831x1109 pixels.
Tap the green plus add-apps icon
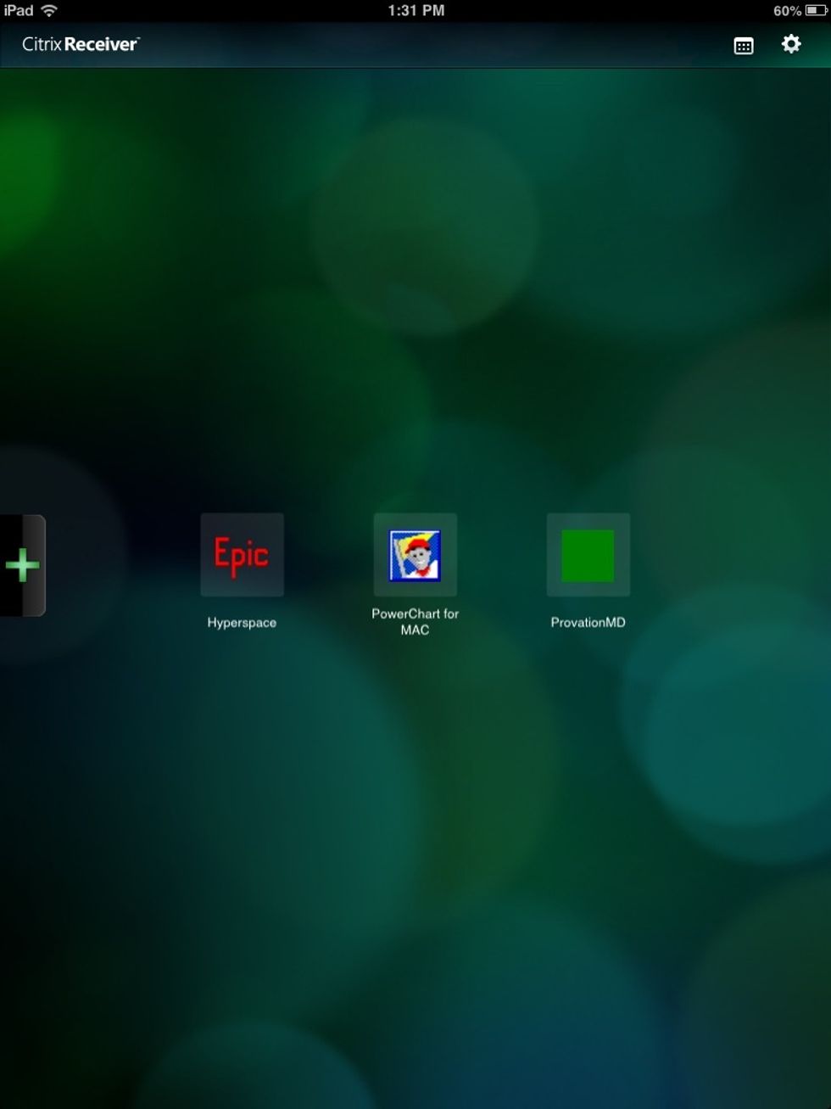(22, 565)
